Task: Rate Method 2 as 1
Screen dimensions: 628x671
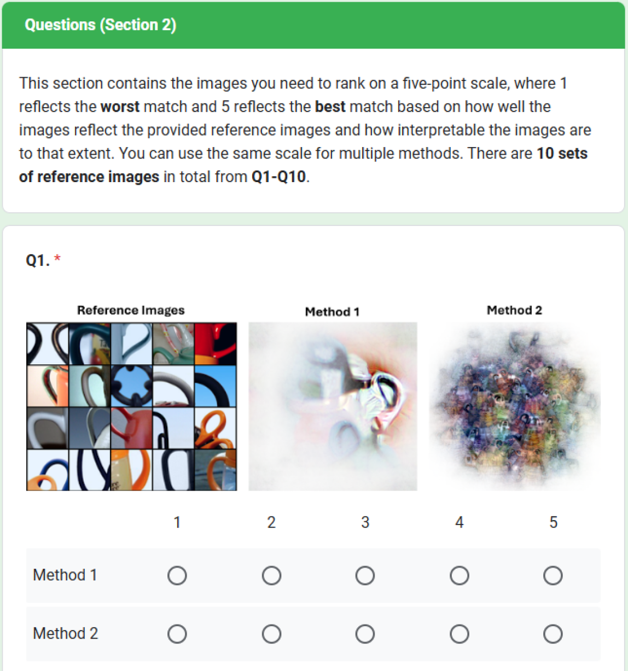Action: point(177,634)
